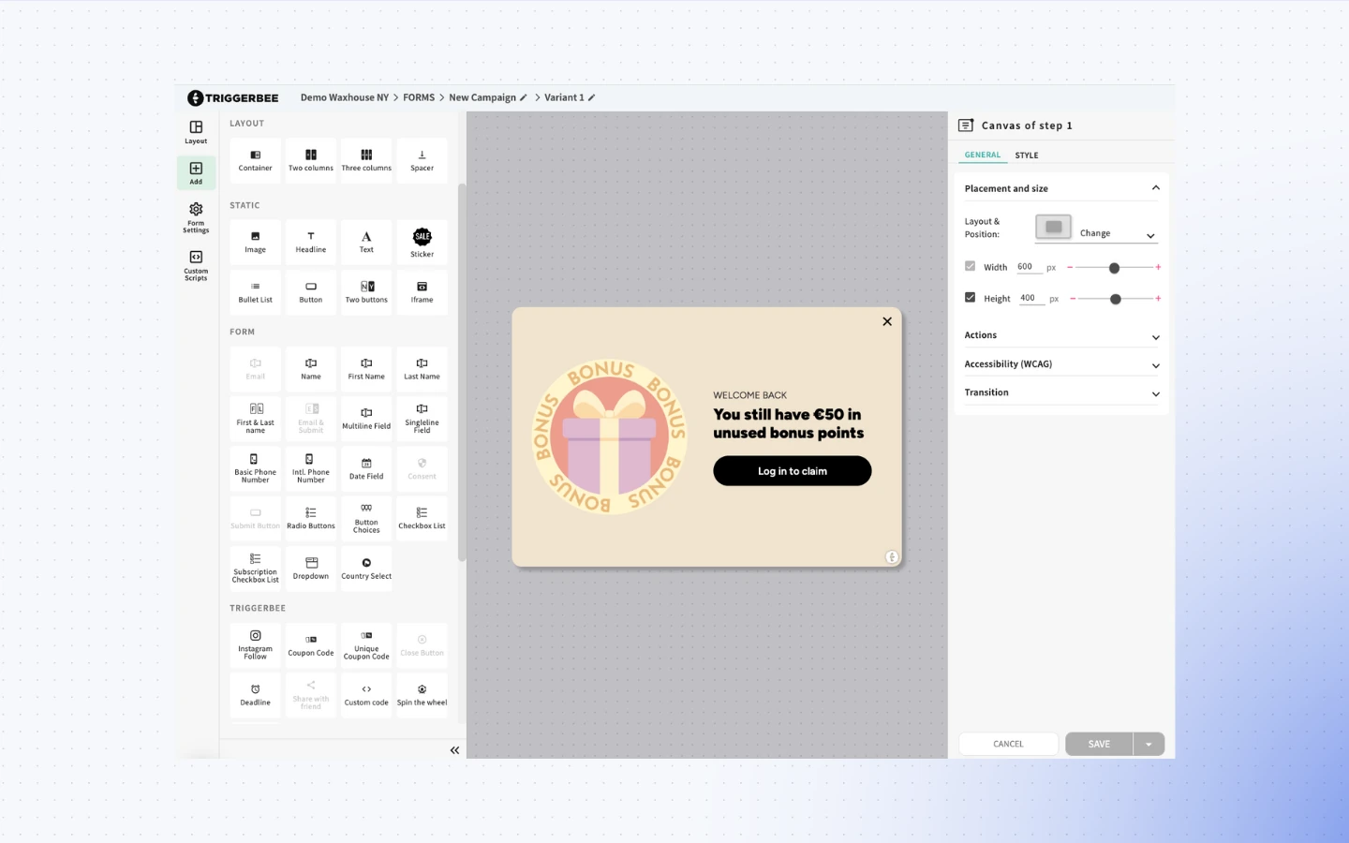Add a Sticker element
The width and height of the screenshot is (1349, 843).
click(x=422, y=243)
